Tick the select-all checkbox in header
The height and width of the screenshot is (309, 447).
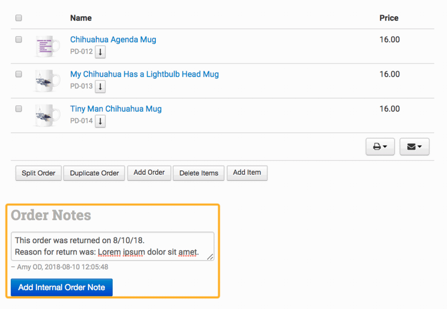click(x=18, y=18)
